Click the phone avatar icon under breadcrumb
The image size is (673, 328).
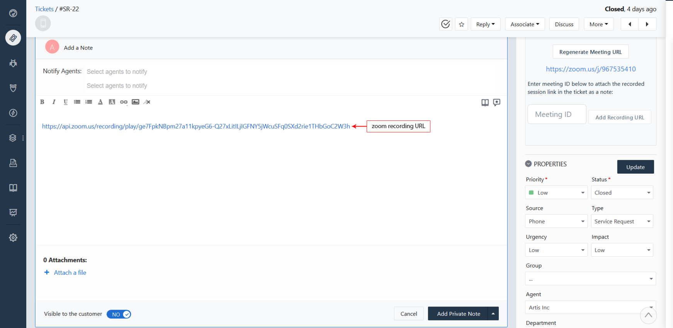(x=43, y=23)
